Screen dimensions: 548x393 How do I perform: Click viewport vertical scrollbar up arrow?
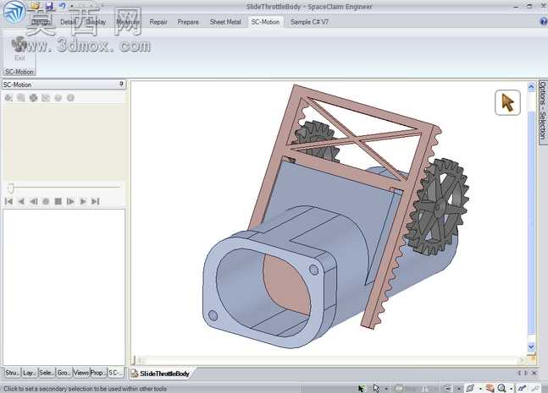[531, 86]
